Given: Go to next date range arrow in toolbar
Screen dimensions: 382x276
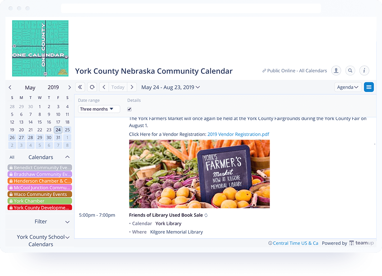Looking at the screenshot, I should click(x=132, y=87).
